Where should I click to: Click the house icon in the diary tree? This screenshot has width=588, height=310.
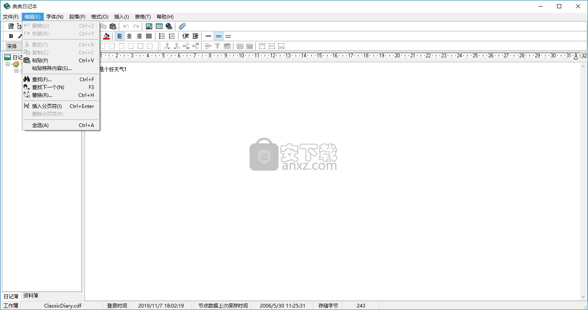coord(16,64)
